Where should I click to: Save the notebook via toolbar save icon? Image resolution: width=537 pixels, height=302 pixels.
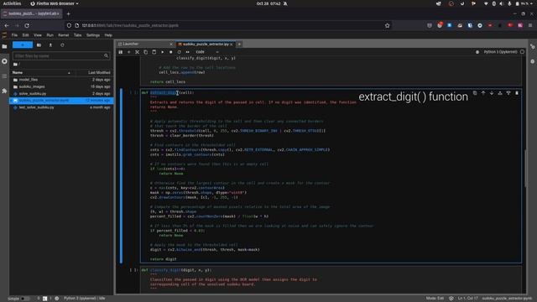point(121,52)
